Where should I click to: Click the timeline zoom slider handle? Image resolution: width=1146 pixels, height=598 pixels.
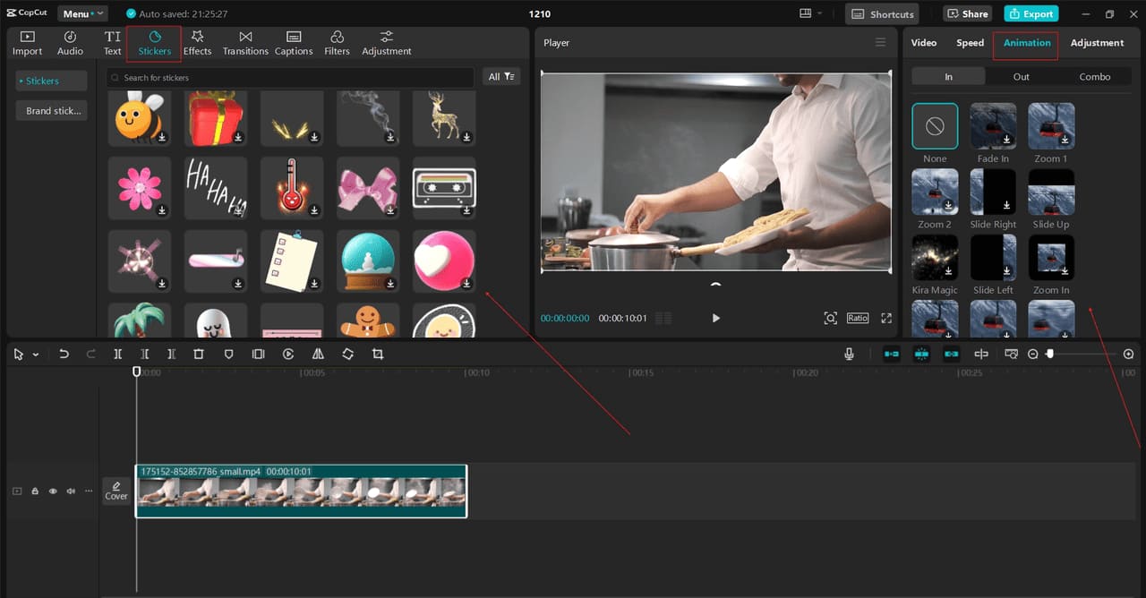tap(1050, 355)
